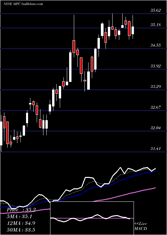Screen dimensions: 167x235
Task: Click the 32.67 price axis label
Action: tap(156, 107)
